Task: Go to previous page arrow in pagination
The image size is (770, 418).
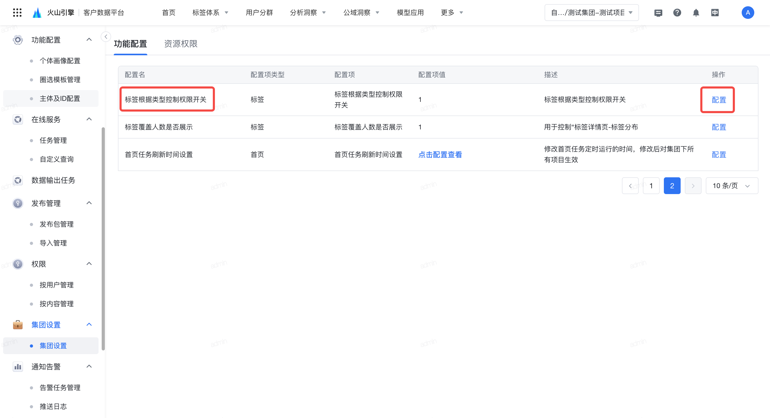Action: (x=630, y=185)
